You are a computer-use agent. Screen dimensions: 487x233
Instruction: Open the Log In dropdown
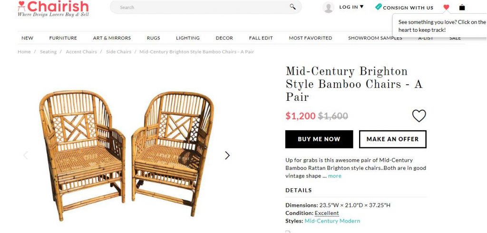[x=351, y=7]
